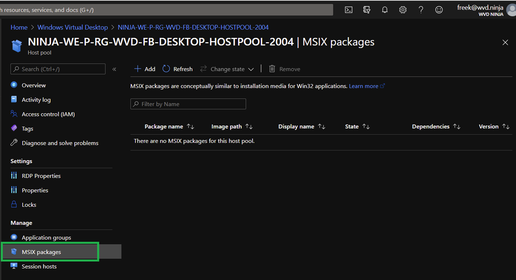Open the host pool name breadcrumb
This screenshot has width=516, height=280.
(193, 27)
